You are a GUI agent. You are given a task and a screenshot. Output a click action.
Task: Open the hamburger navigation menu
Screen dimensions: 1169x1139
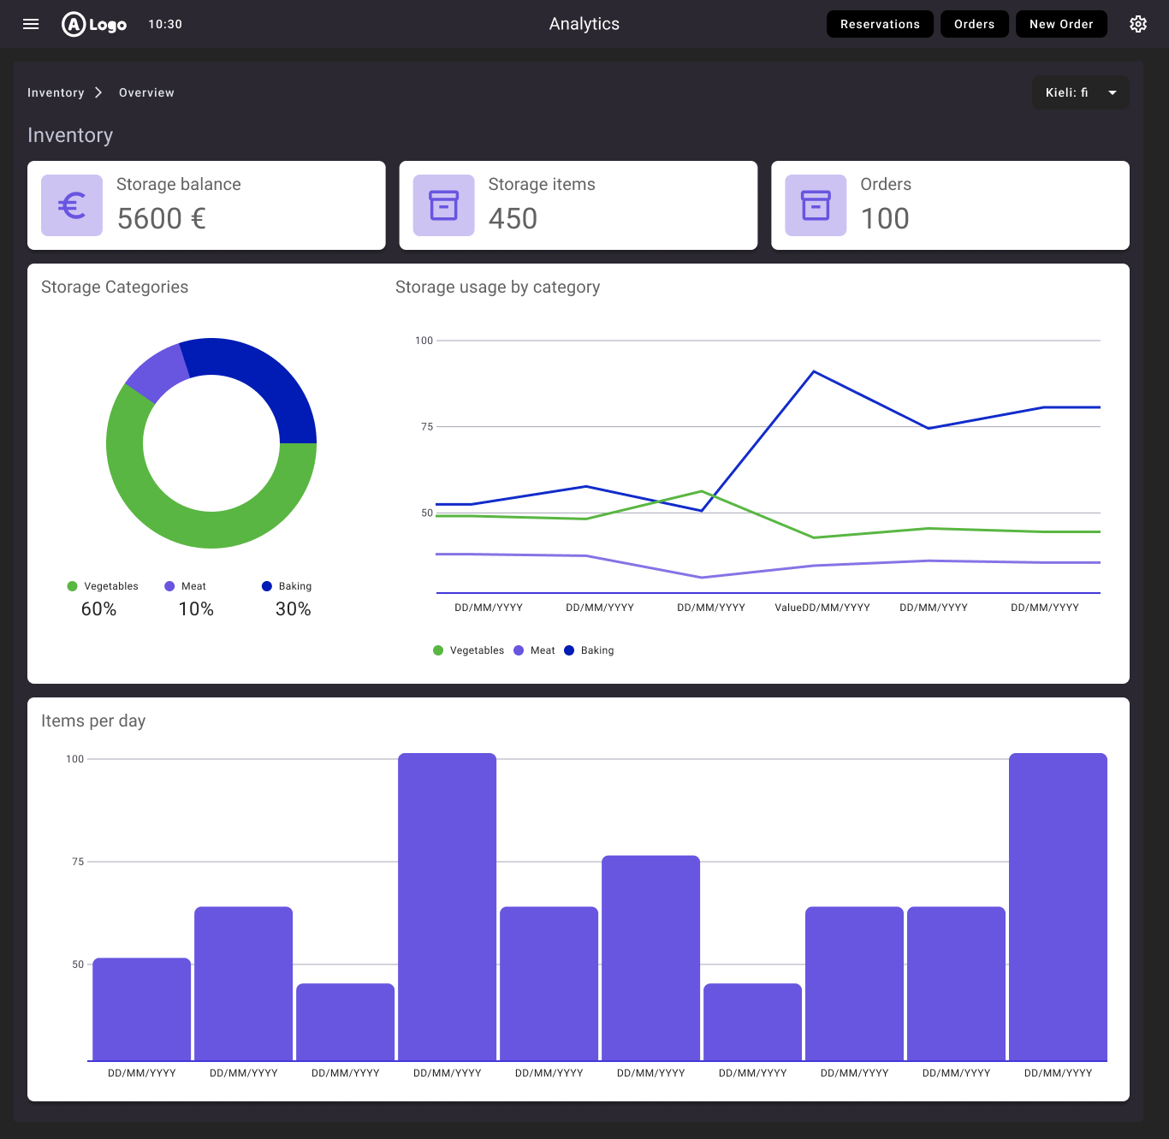tap(31, 24)
